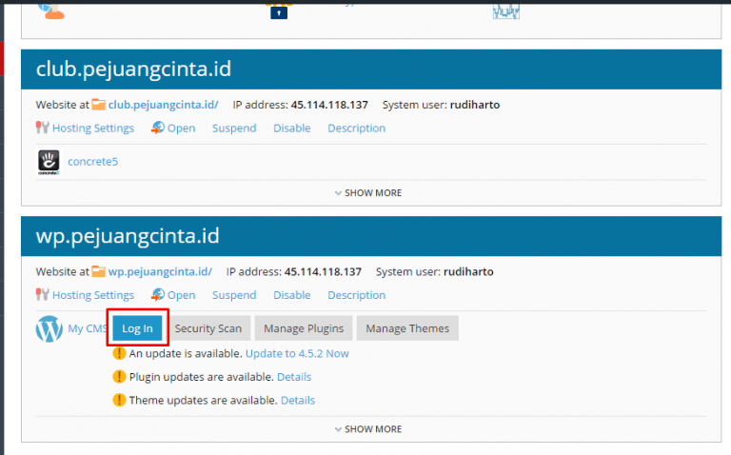This screenshot has width=731, height=455.
Task: Click Update to 4.5.2 Now link
Action: pyautogui.click(x=297, y=354)
